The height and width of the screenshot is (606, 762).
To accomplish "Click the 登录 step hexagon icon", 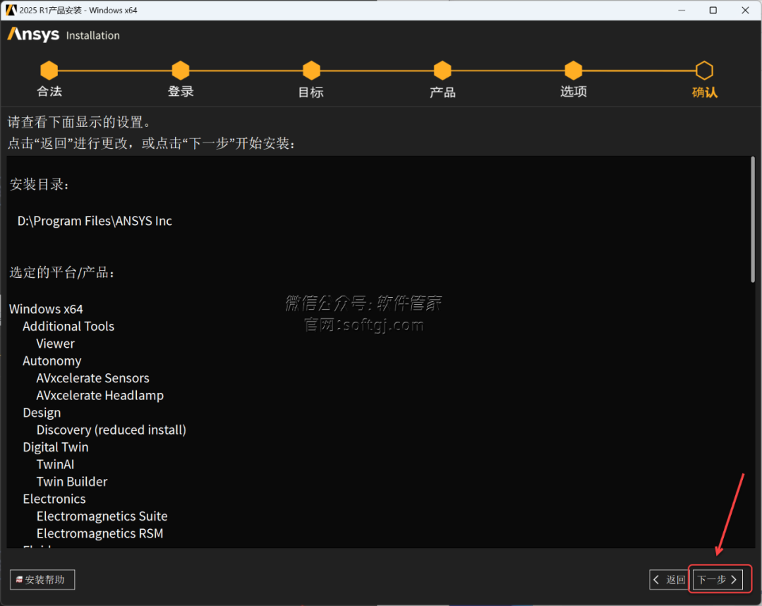I will coord(181,71).
